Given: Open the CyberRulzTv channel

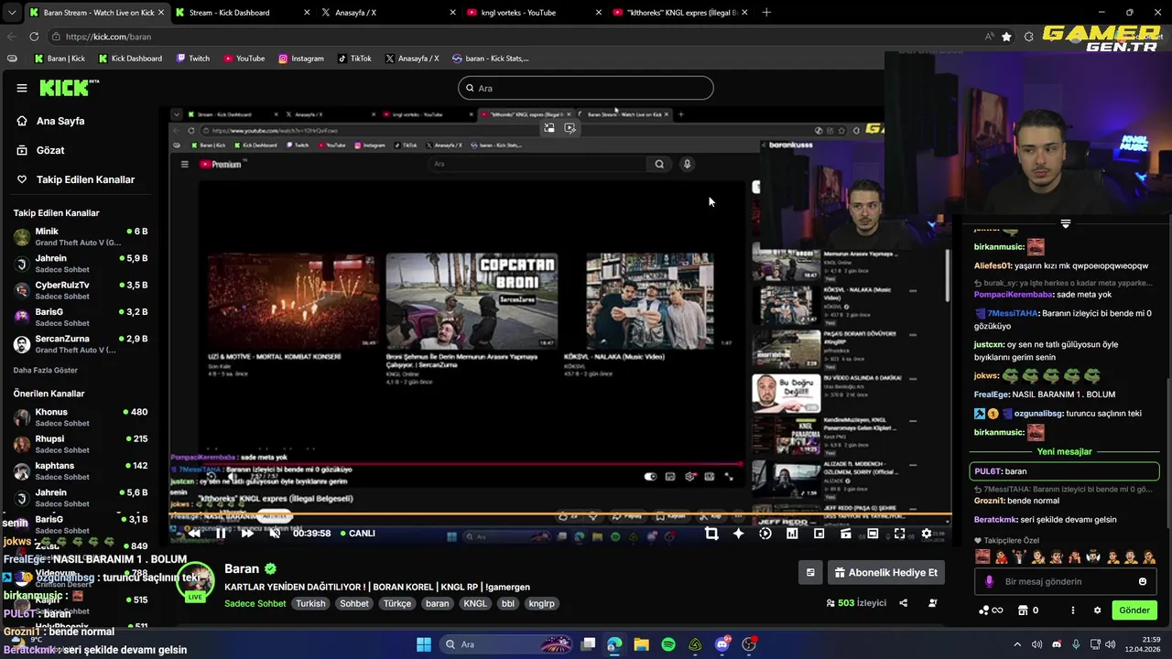Looking at the screenshot, I should click(81, 290).
